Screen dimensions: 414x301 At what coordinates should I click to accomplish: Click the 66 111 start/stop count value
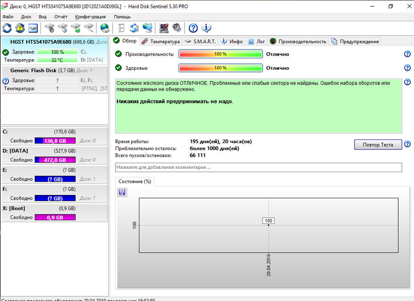[197, 156]
